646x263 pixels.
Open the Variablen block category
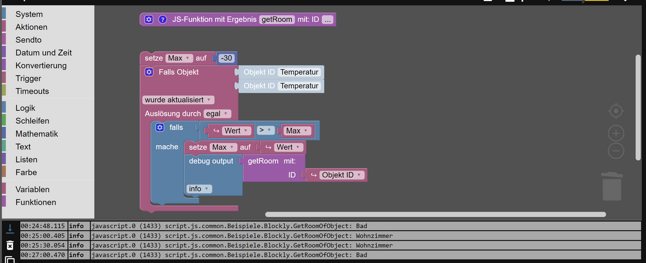(x=32, y=190)
